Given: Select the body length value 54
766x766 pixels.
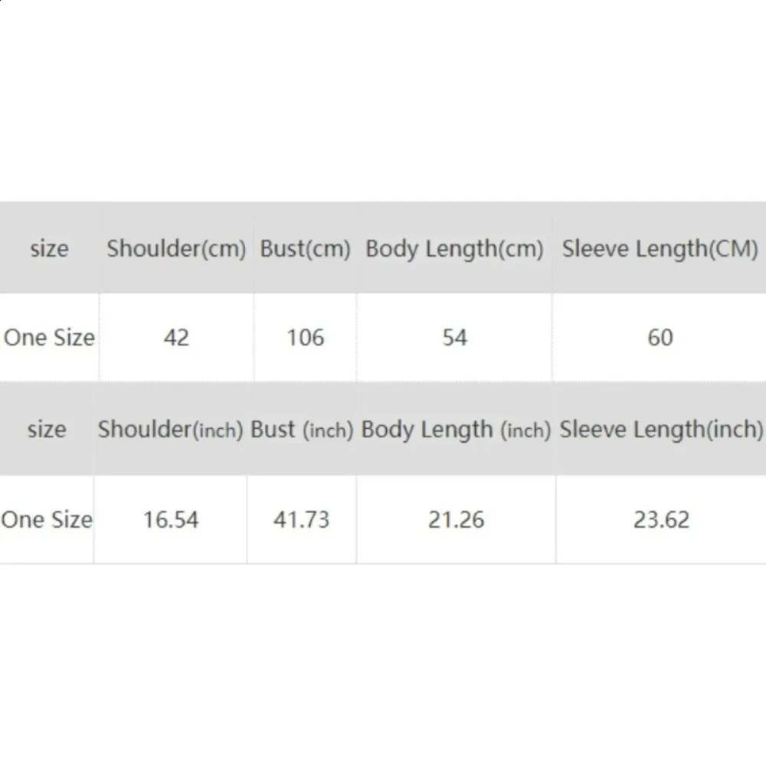Looking at the screenshot, I should (454, 338).
